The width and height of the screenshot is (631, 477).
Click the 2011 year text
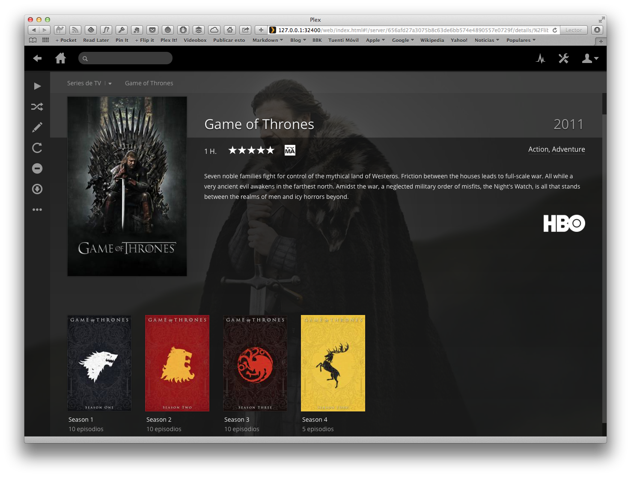coord(568,124)
